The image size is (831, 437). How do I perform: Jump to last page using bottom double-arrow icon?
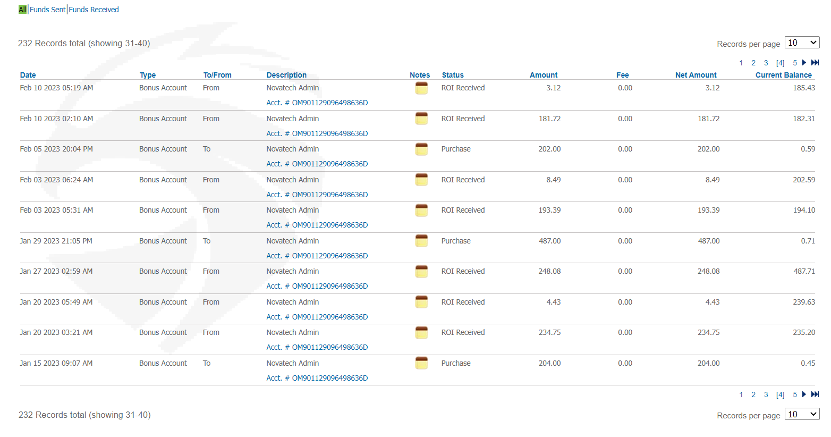click(815, 394)
